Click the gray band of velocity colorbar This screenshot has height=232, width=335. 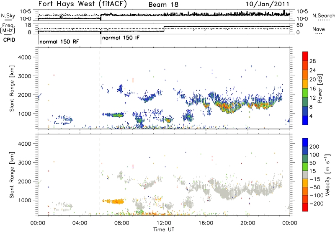point(305,175)
